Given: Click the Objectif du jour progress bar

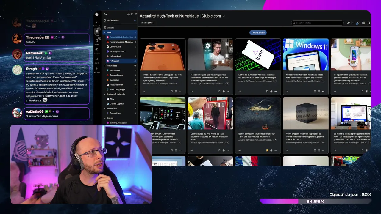Looking at the screenshot, I should coord(316,201).
